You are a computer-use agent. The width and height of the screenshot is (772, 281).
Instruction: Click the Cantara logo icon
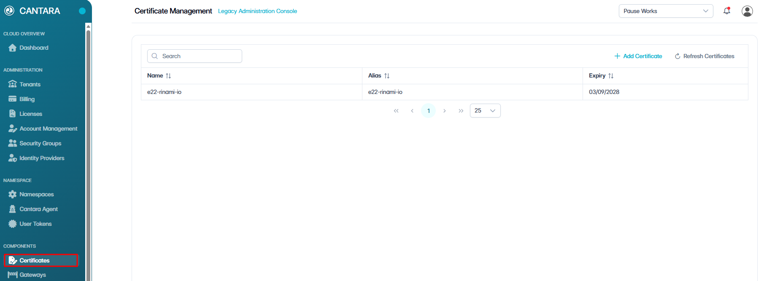point(9,11)
